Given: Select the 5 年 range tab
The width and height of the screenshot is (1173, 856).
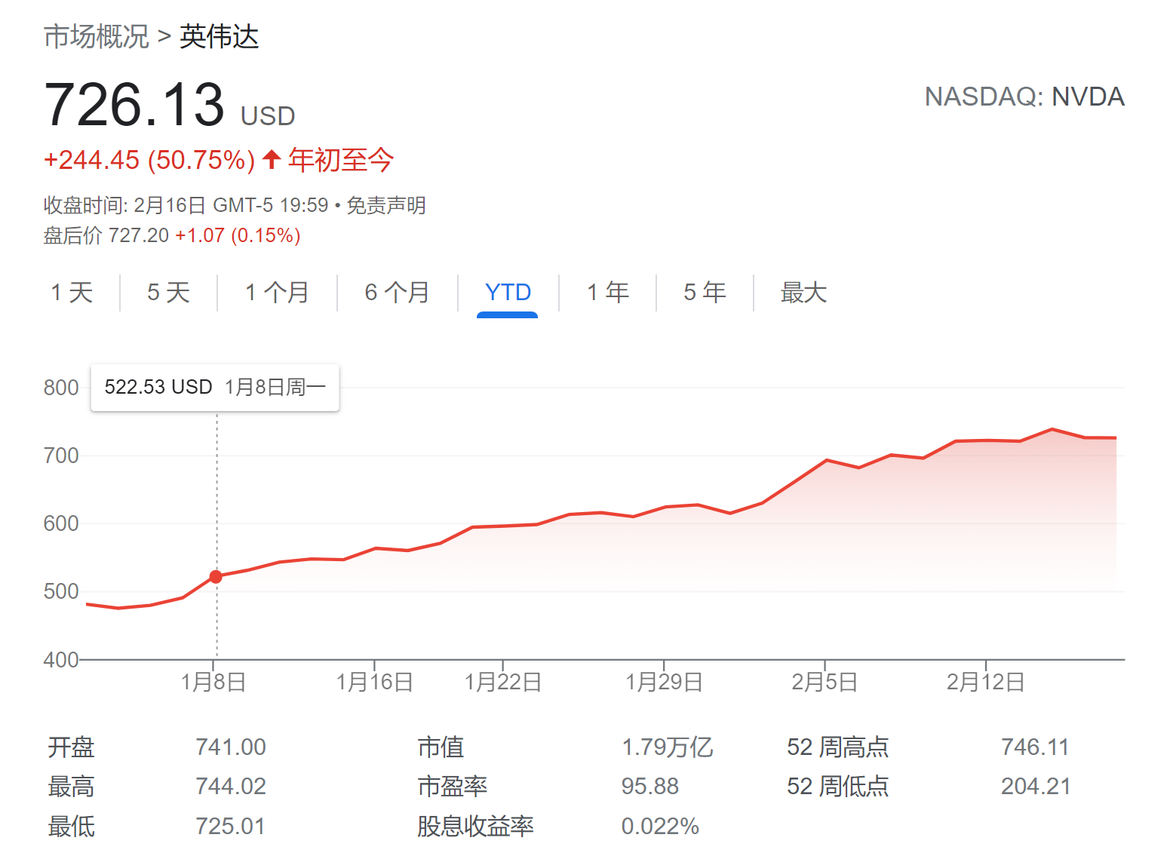Looking at the screenshot, I should (705, 293).
